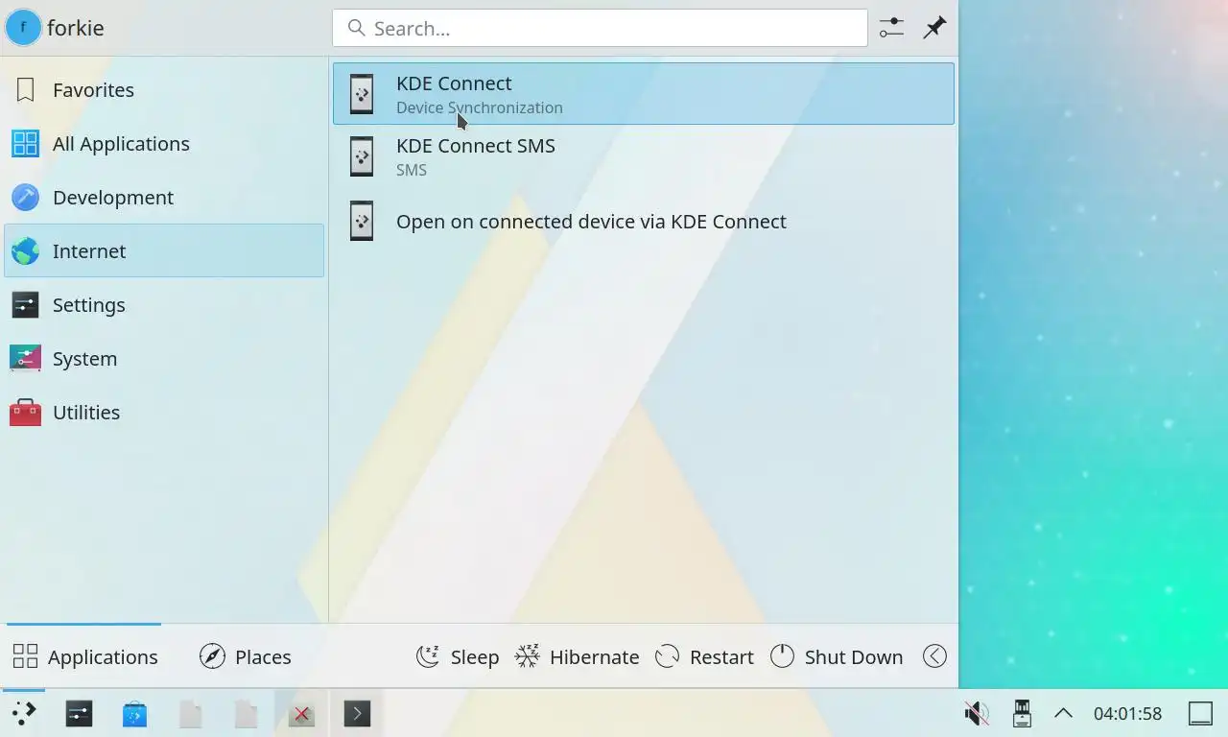Select Open on connected device via KDE Connect
This screenshot has height=737, width=1228.
pyautogui.click(x=644, y=221)
